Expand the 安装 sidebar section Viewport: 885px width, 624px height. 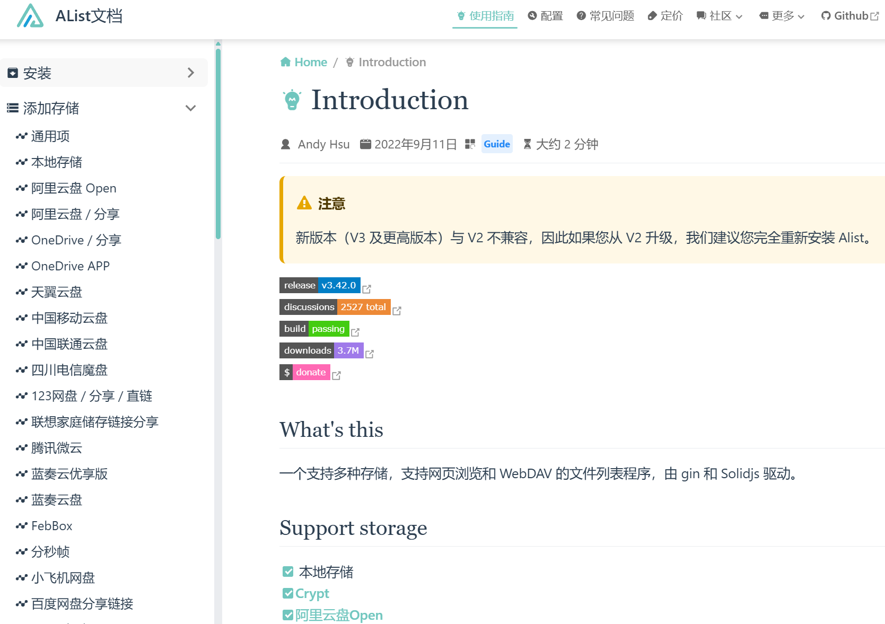point(104,73)
